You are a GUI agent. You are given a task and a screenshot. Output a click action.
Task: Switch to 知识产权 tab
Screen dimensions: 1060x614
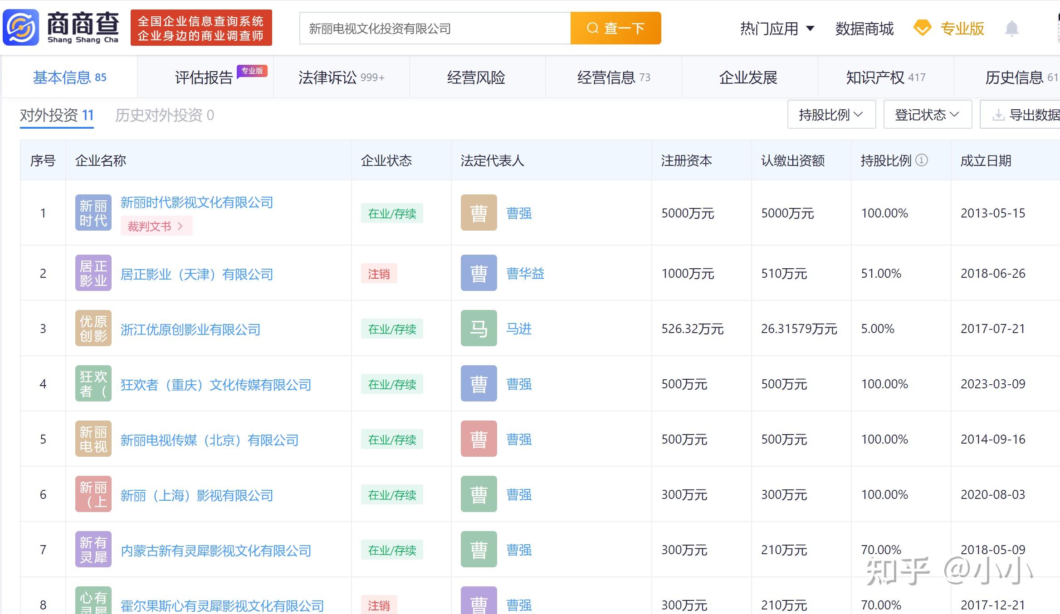coord(885,77)
